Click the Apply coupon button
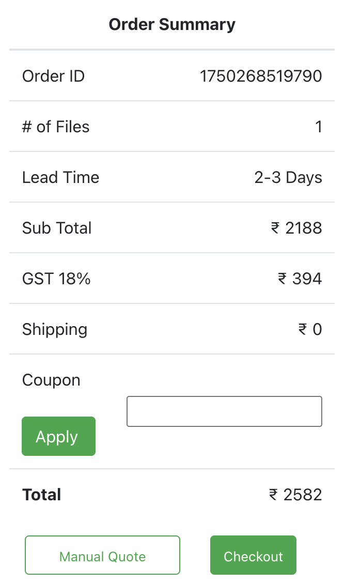Viewport: 345px width, 583px height. tap(58, 436)
